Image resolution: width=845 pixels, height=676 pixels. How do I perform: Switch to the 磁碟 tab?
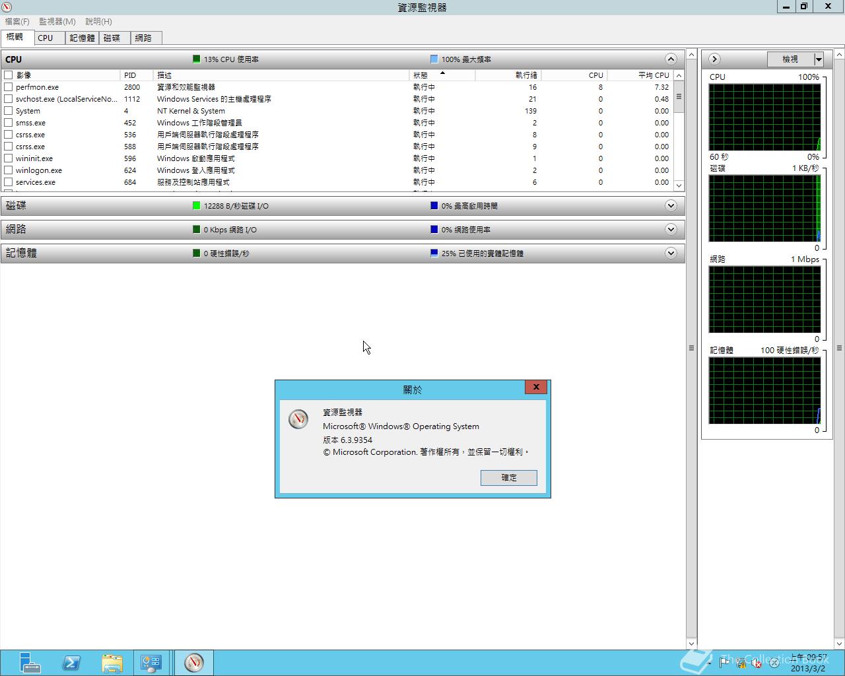tap(114, 38)
